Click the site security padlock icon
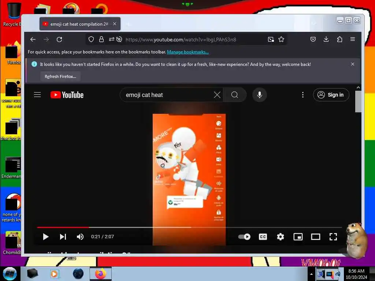The image size is (375, 281). pyautogui.click(x=101, y=40)
